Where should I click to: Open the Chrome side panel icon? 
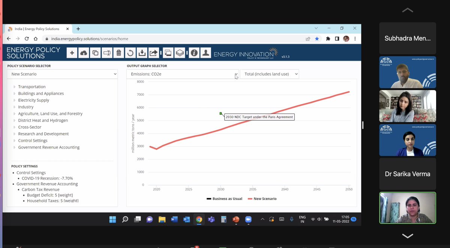click(x=337, y=39)
